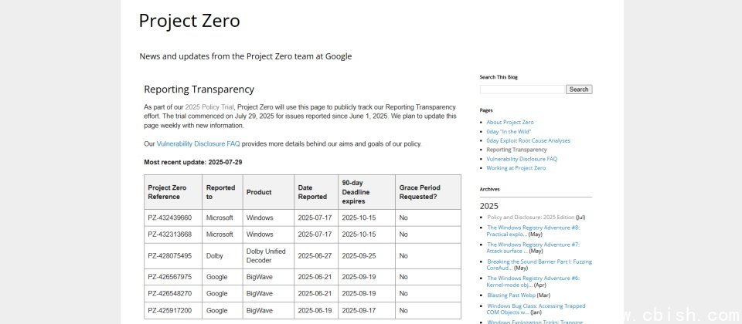
Task: Click the PZ-432439660 reference cell
Action: [170, 218]
